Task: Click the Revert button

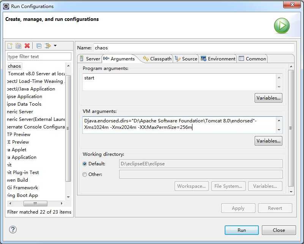Action: click(275, 208)
